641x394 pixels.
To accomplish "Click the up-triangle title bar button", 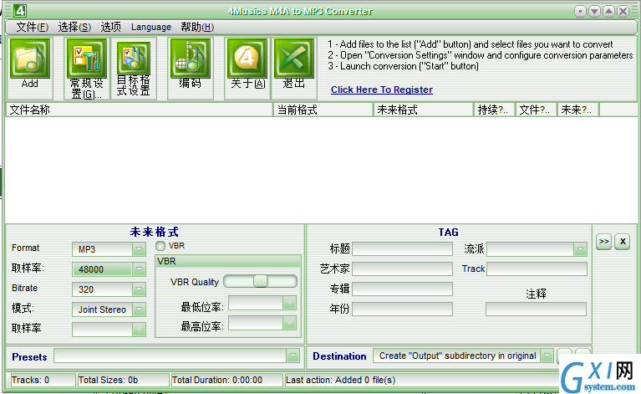I will pyautogui.click(x=608, y=11).
